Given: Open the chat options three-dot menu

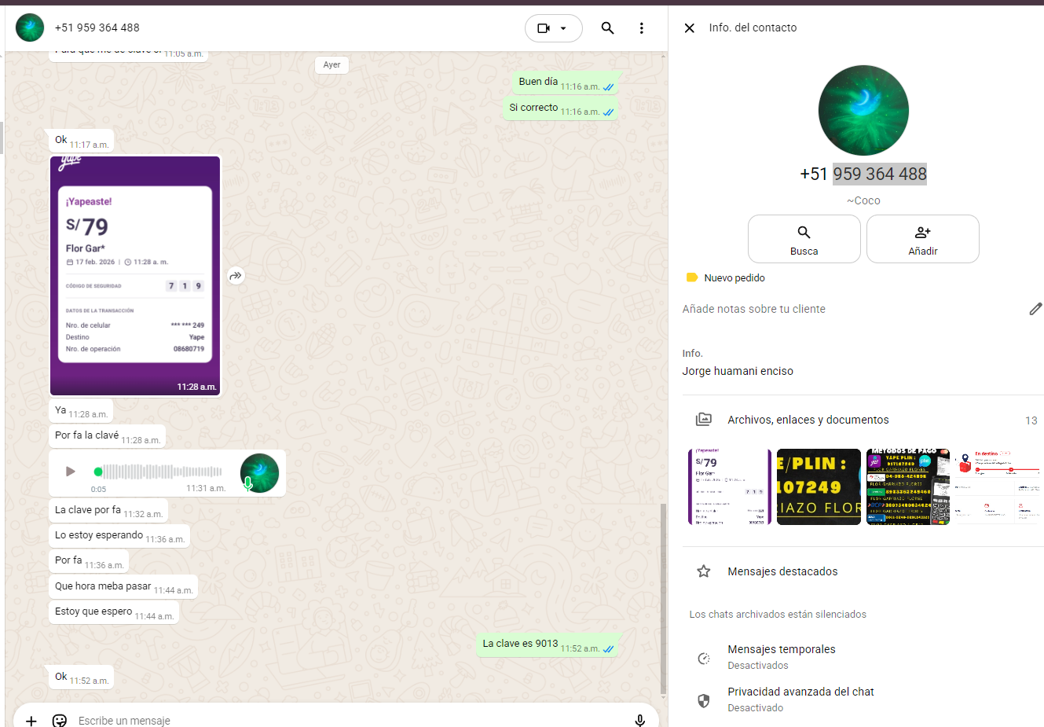Looking at the screenshot, I should pos(641,28).
